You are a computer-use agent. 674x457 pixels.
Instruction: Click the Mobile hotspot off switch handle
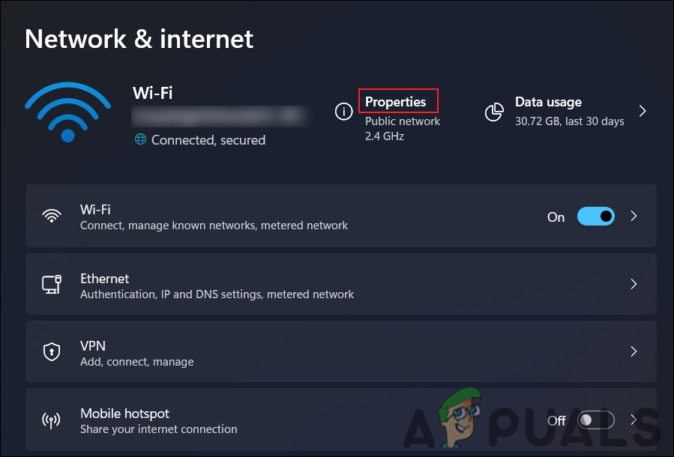[587, 420]
